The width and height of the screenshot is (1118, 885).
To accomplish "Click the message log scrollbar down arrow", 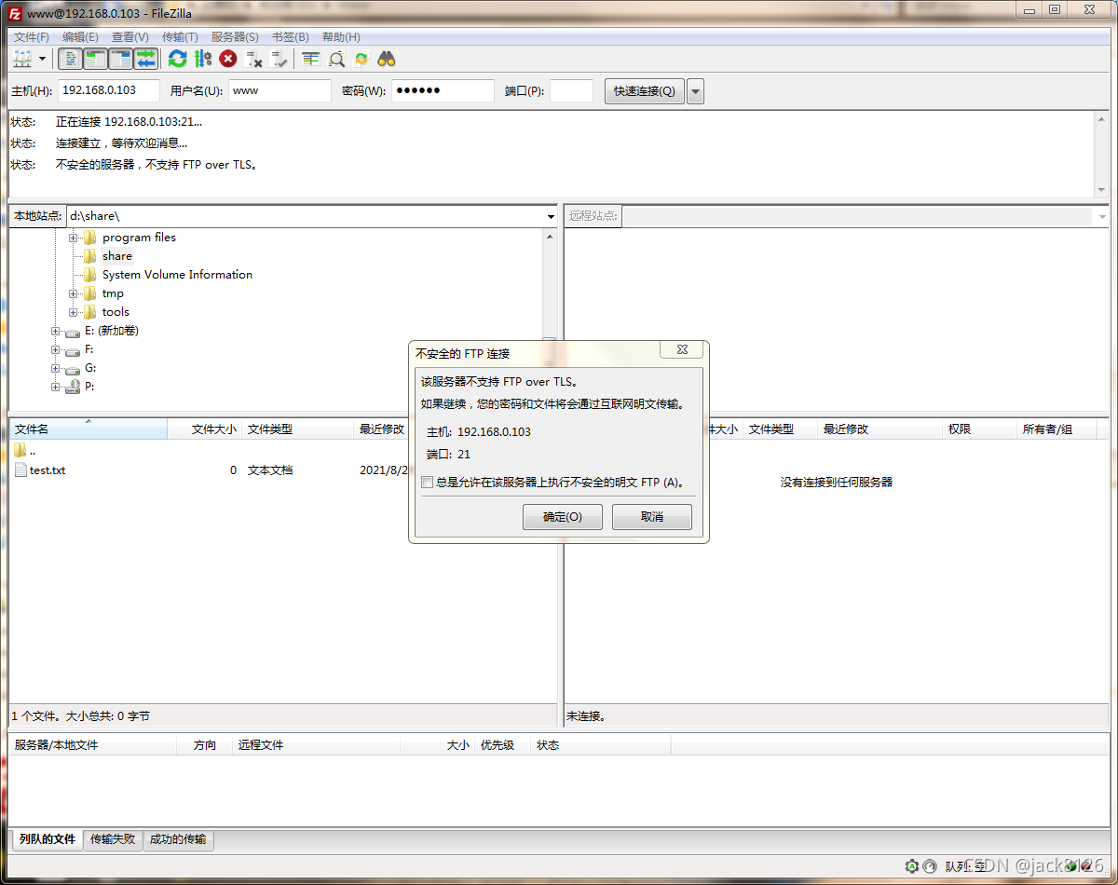I will point(1101,189).
